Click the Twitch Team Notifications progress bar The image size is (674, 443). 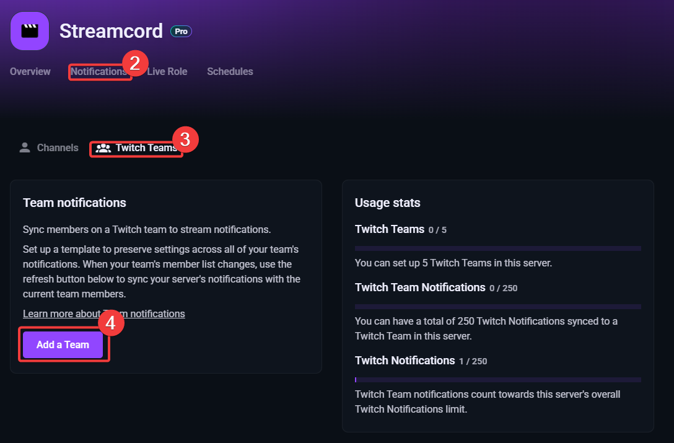tap(497, 305)
